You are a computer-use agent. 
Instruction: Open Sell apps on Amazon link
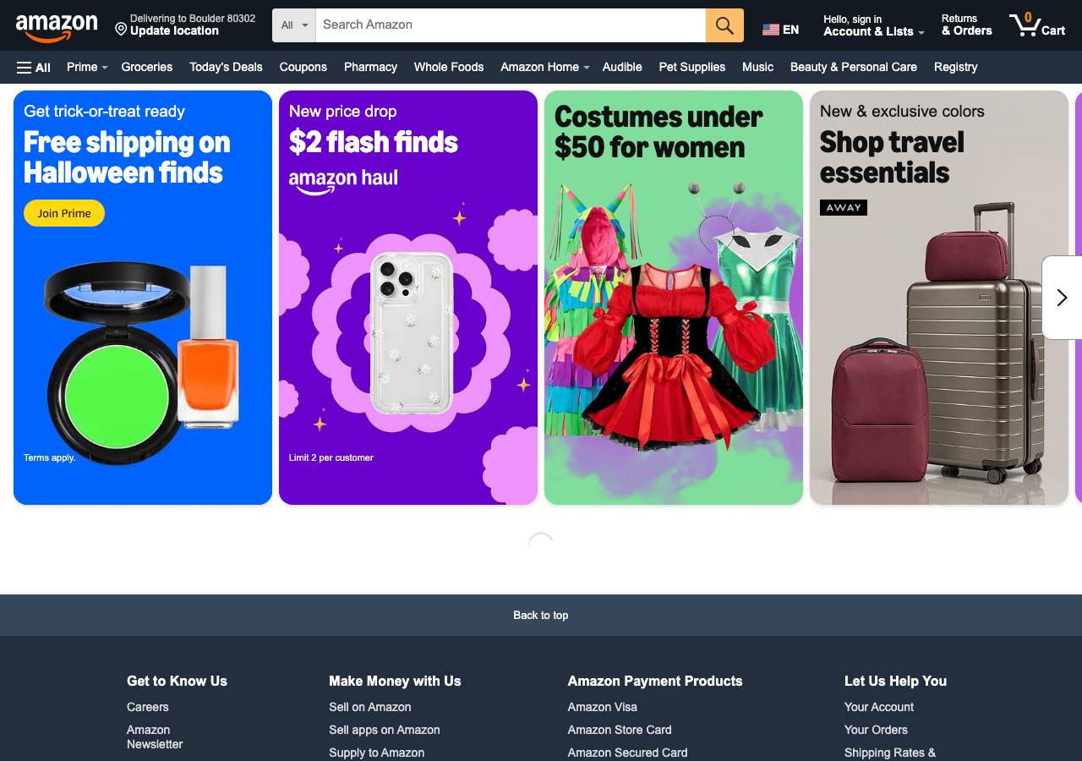coord(385,730)
